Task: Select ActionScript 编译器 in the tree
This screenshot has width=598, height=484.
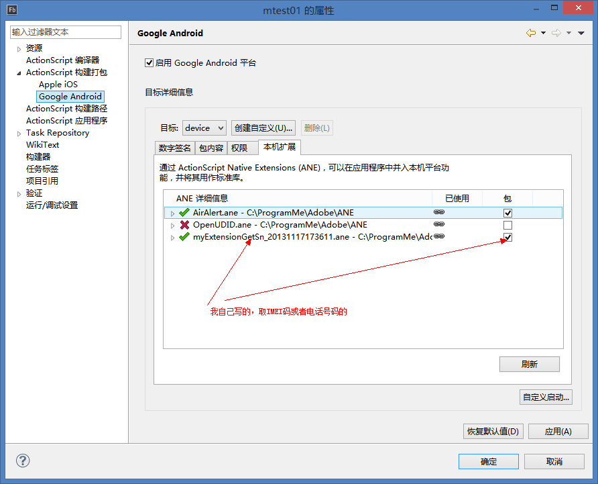Action: tap(62, 60)
